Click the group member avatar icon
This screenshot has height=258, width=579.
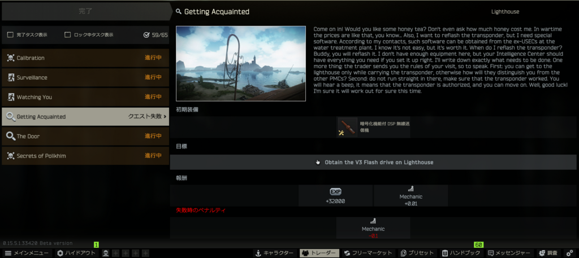tap(106, 253)
